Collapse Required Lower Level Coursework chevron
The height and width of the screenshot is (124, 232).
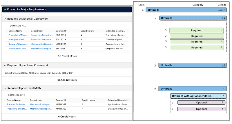click(x=5, y=19)
